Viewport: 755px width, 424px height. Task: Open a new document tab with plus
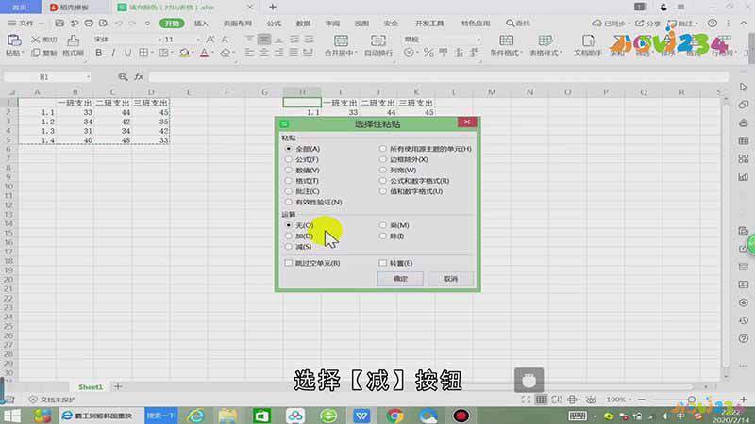(273, 7)
